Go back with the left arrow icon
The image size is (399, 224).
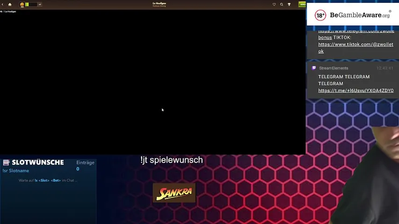click(2, 4)
